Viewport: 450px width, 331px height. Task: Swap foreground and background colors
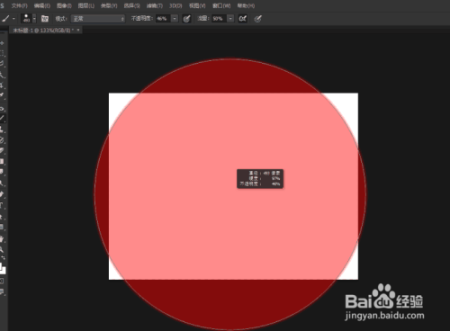pyautogui.click(x=4, y=258)
